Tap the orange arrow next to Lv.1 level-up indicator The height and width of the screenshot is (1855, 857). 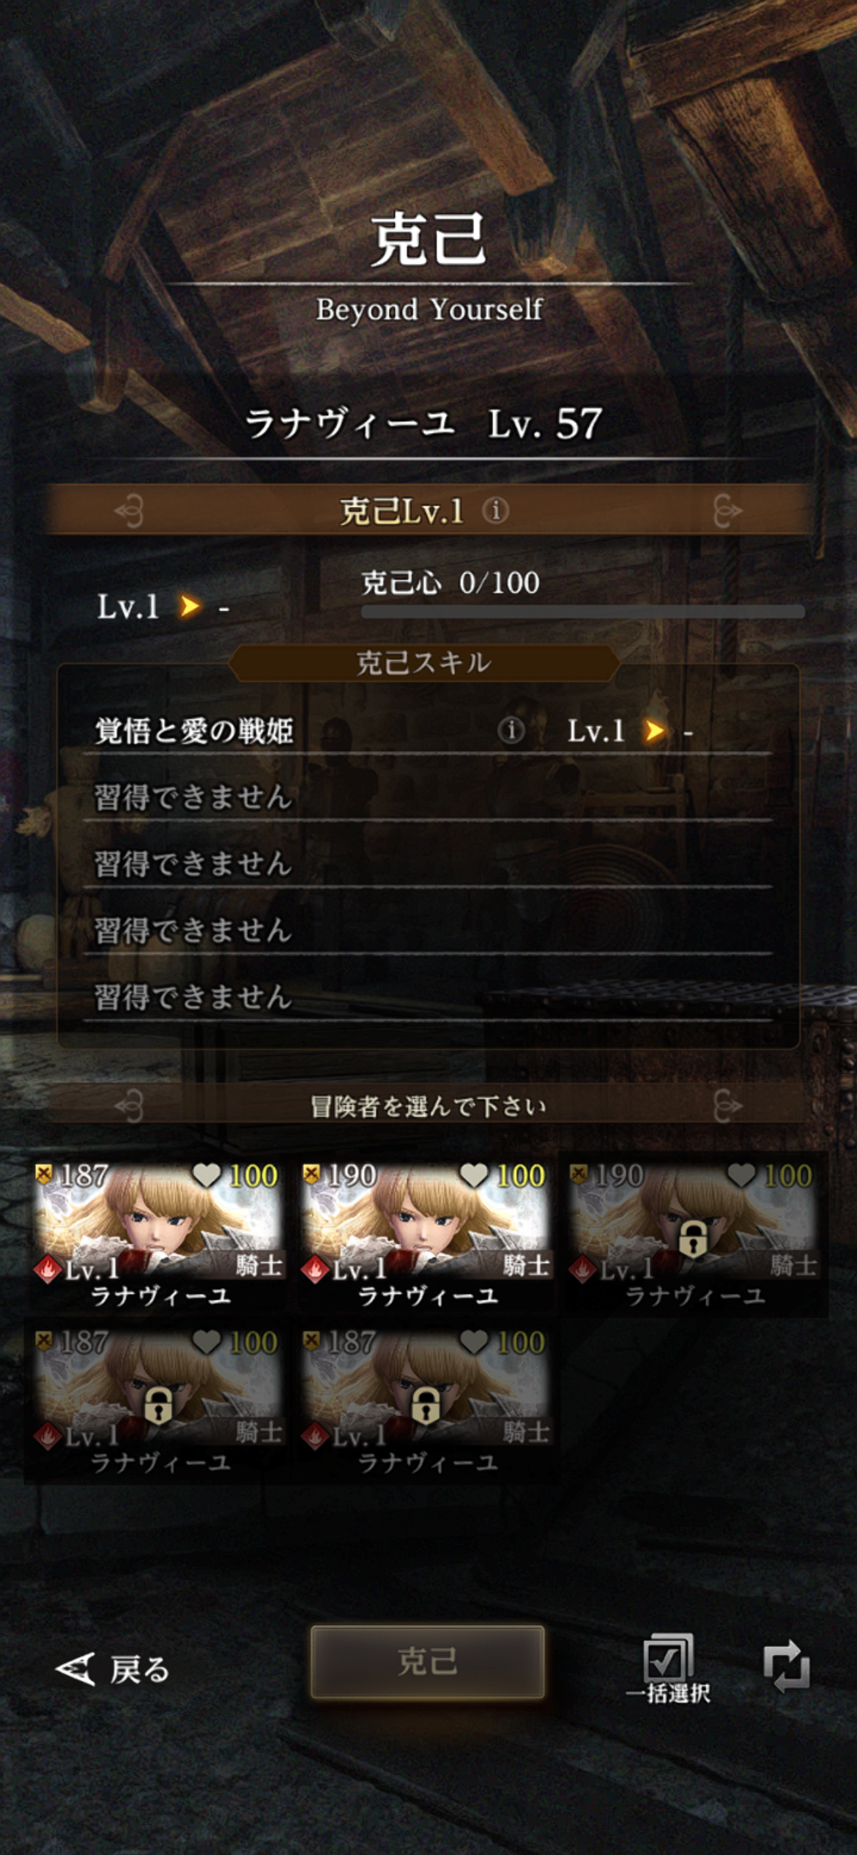pyautogui.click(x=190, y=606)
